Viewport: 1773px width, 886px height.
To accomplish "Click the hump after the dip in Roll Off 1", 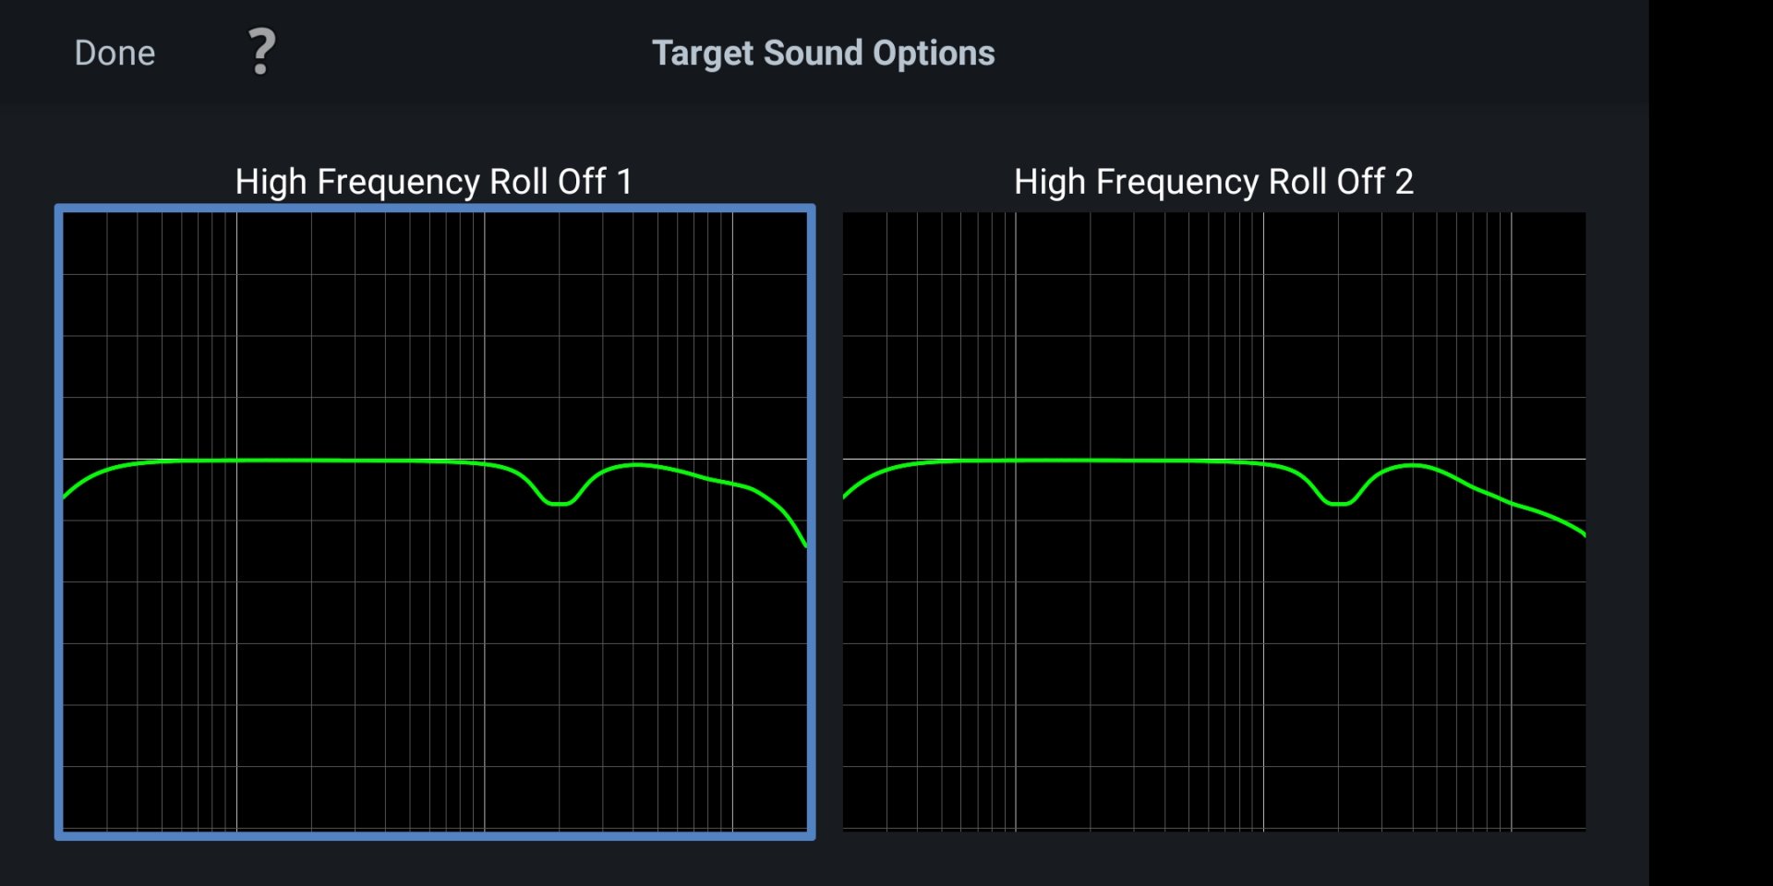I will (635, 464).
